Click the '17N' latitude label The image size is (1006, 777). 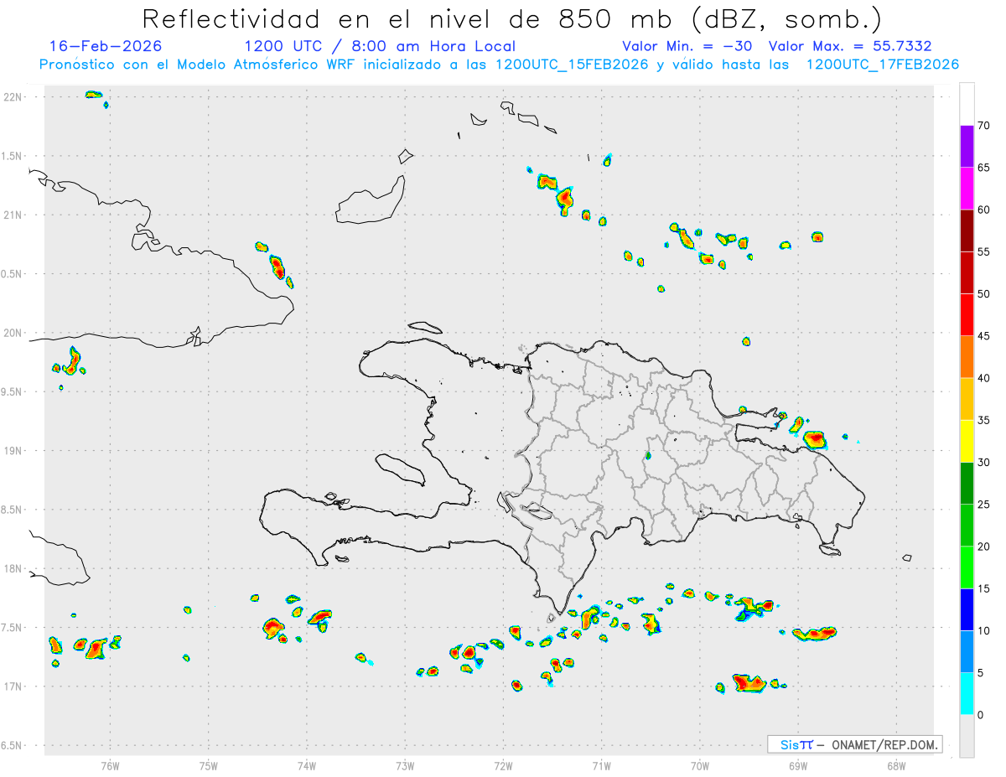(14, 686)
